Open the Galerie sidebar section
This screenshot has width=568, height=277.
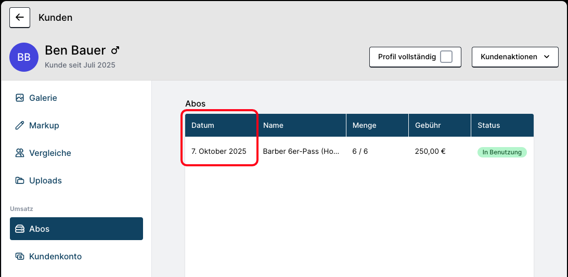43,98
